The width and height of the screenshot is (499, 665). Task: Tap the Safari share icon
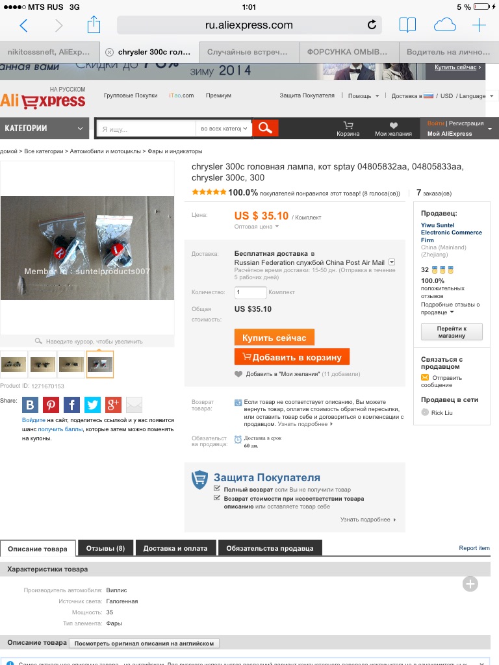(x=94, y=25)
